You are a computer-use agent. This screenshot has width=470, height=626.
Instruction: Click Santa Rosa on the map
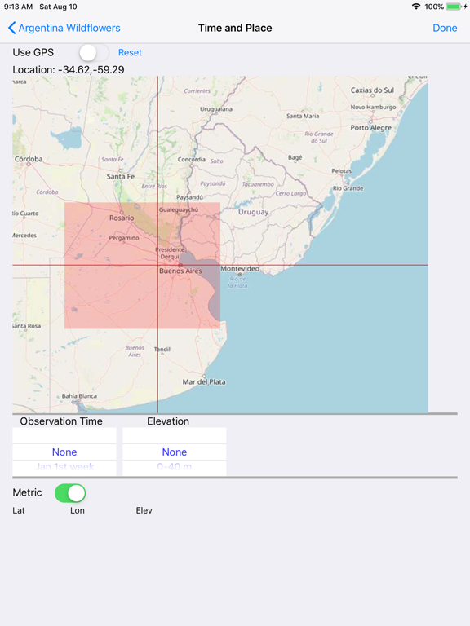tap(26, 326)
